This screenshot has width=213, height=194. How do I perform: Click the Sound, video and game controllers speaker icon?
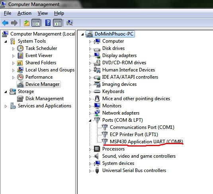pos(96,156)
